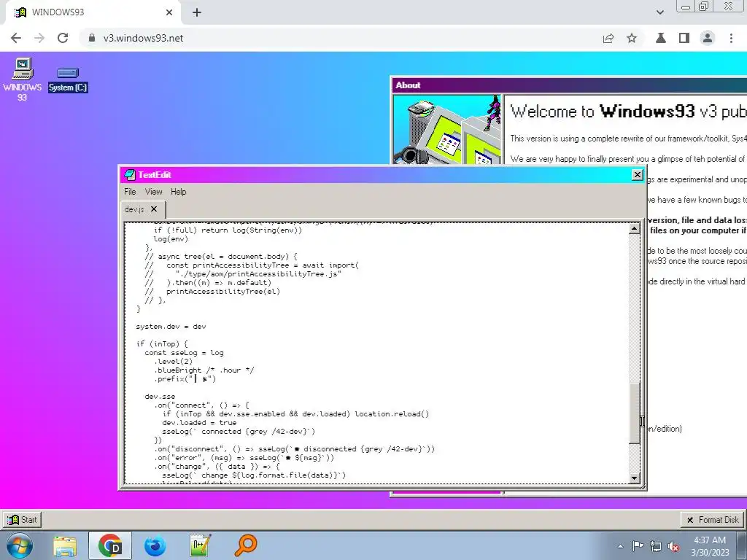Click the network tray icon

point(656,547)
